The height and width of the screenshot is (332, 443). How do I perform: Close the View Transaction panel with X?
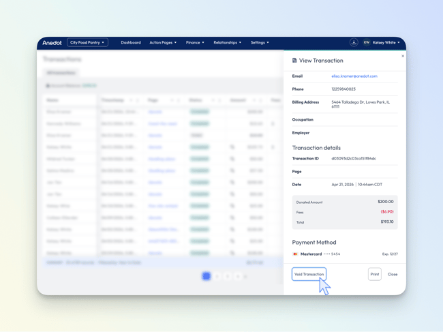[x=403, y=56]
